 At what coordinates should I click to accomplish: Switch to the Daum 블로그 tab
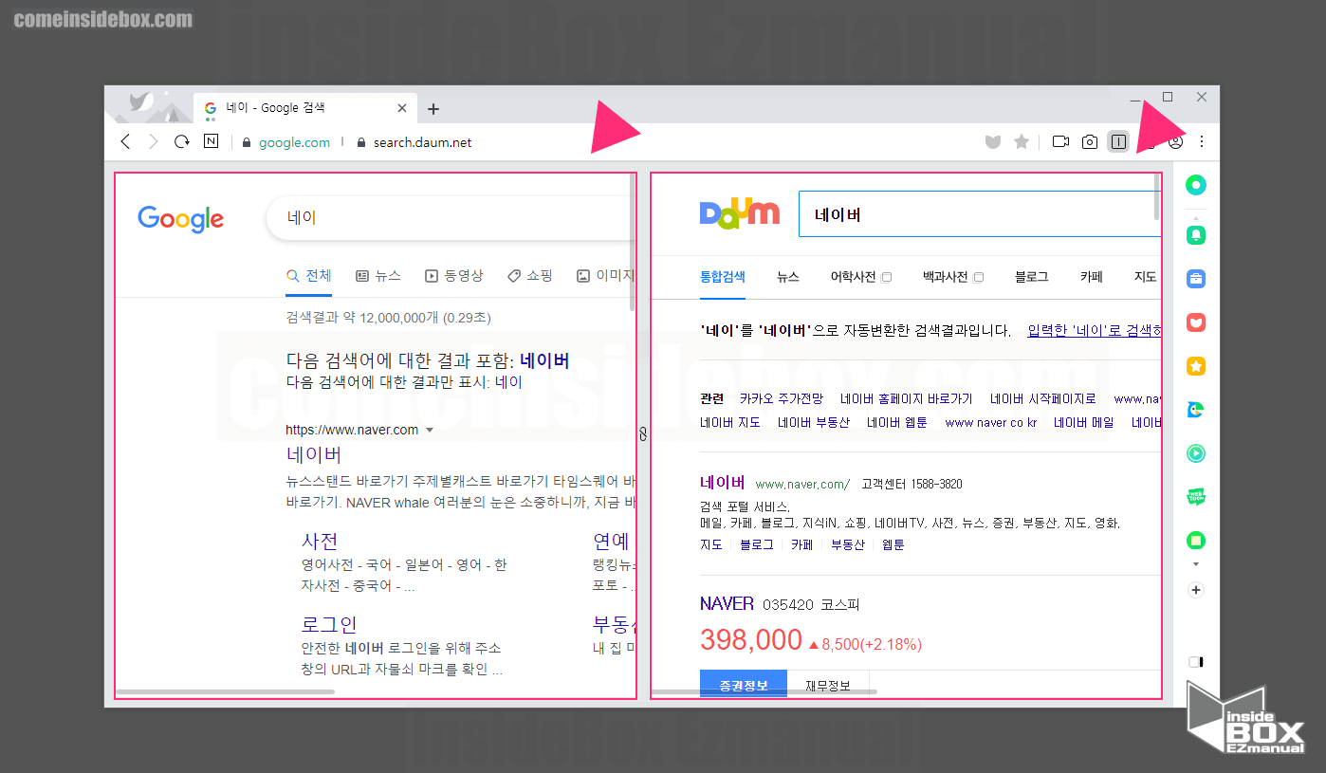(1031, 277)
